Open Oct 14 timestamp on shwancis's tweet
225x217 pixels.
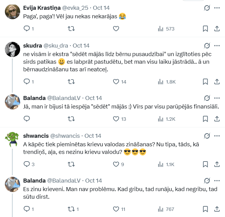(93, 136)
